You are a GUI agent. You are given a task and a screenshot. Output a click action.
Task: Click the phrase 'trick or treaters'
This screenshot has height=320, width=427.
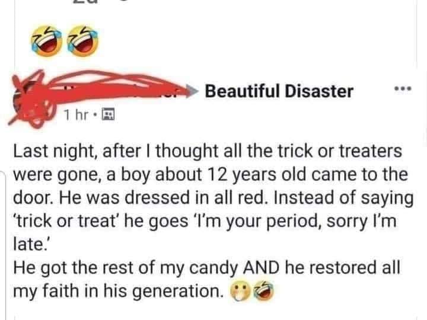[341, 153]
